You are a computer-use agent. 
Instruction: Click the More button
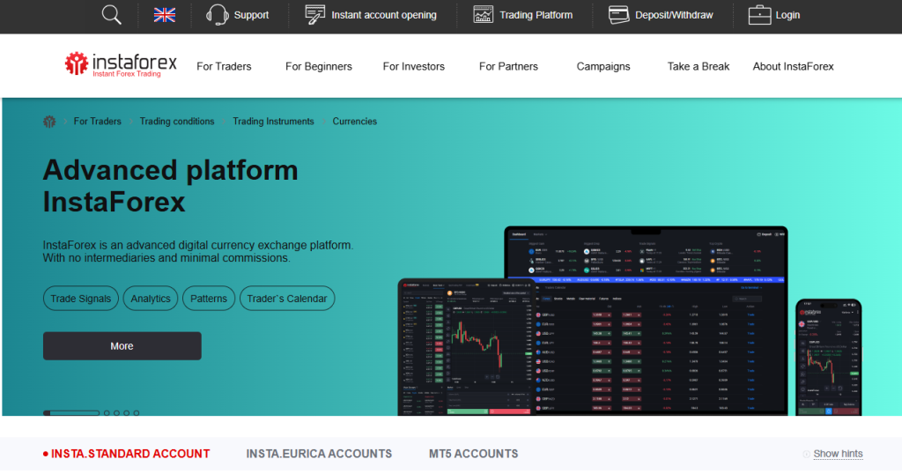pos(122,345)
